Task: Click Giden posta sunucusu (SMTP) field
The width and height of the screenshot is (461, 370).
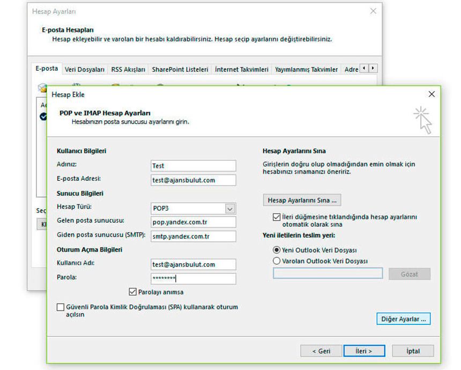Action: tap(193, 236)
